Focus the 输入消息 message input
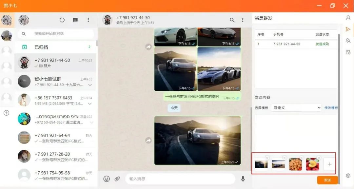The width and height of the screenshot is (354, 189). [x=180, y=179]
